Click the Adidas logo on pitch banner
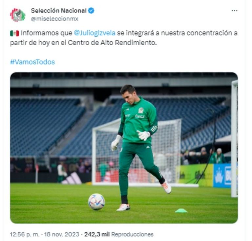 click(x=72, y=178)
